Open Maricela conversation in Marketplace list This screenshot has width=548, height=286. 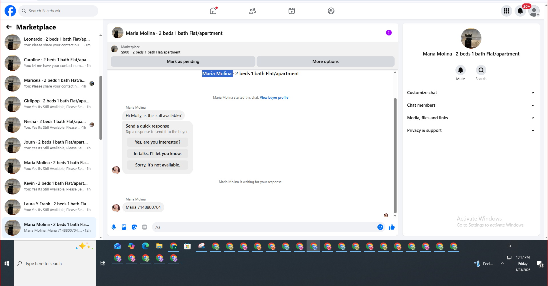pyautogui.click(x=49, y=84)
